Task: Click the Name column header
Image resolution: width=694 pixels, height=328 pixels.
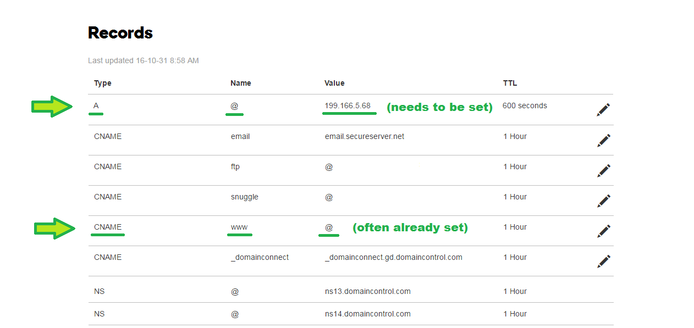Action: pos(241,84)
